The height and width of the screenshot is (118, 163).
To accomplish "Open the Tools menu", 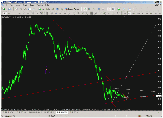I will point(32,5).
